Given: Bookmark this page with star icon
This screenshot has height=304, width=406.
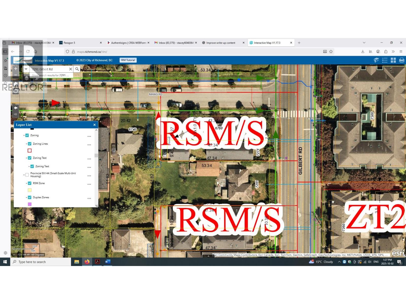Looking at the screenshot, I should 331,52.
